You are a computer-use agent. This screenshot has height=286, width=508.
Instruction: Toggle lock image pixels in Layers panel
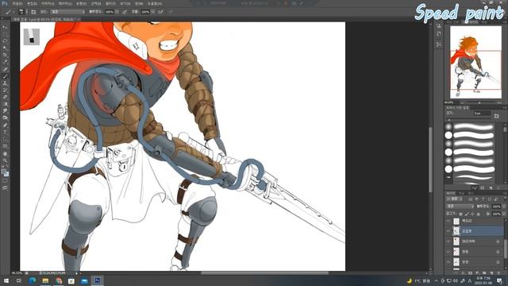coord(467,214)
